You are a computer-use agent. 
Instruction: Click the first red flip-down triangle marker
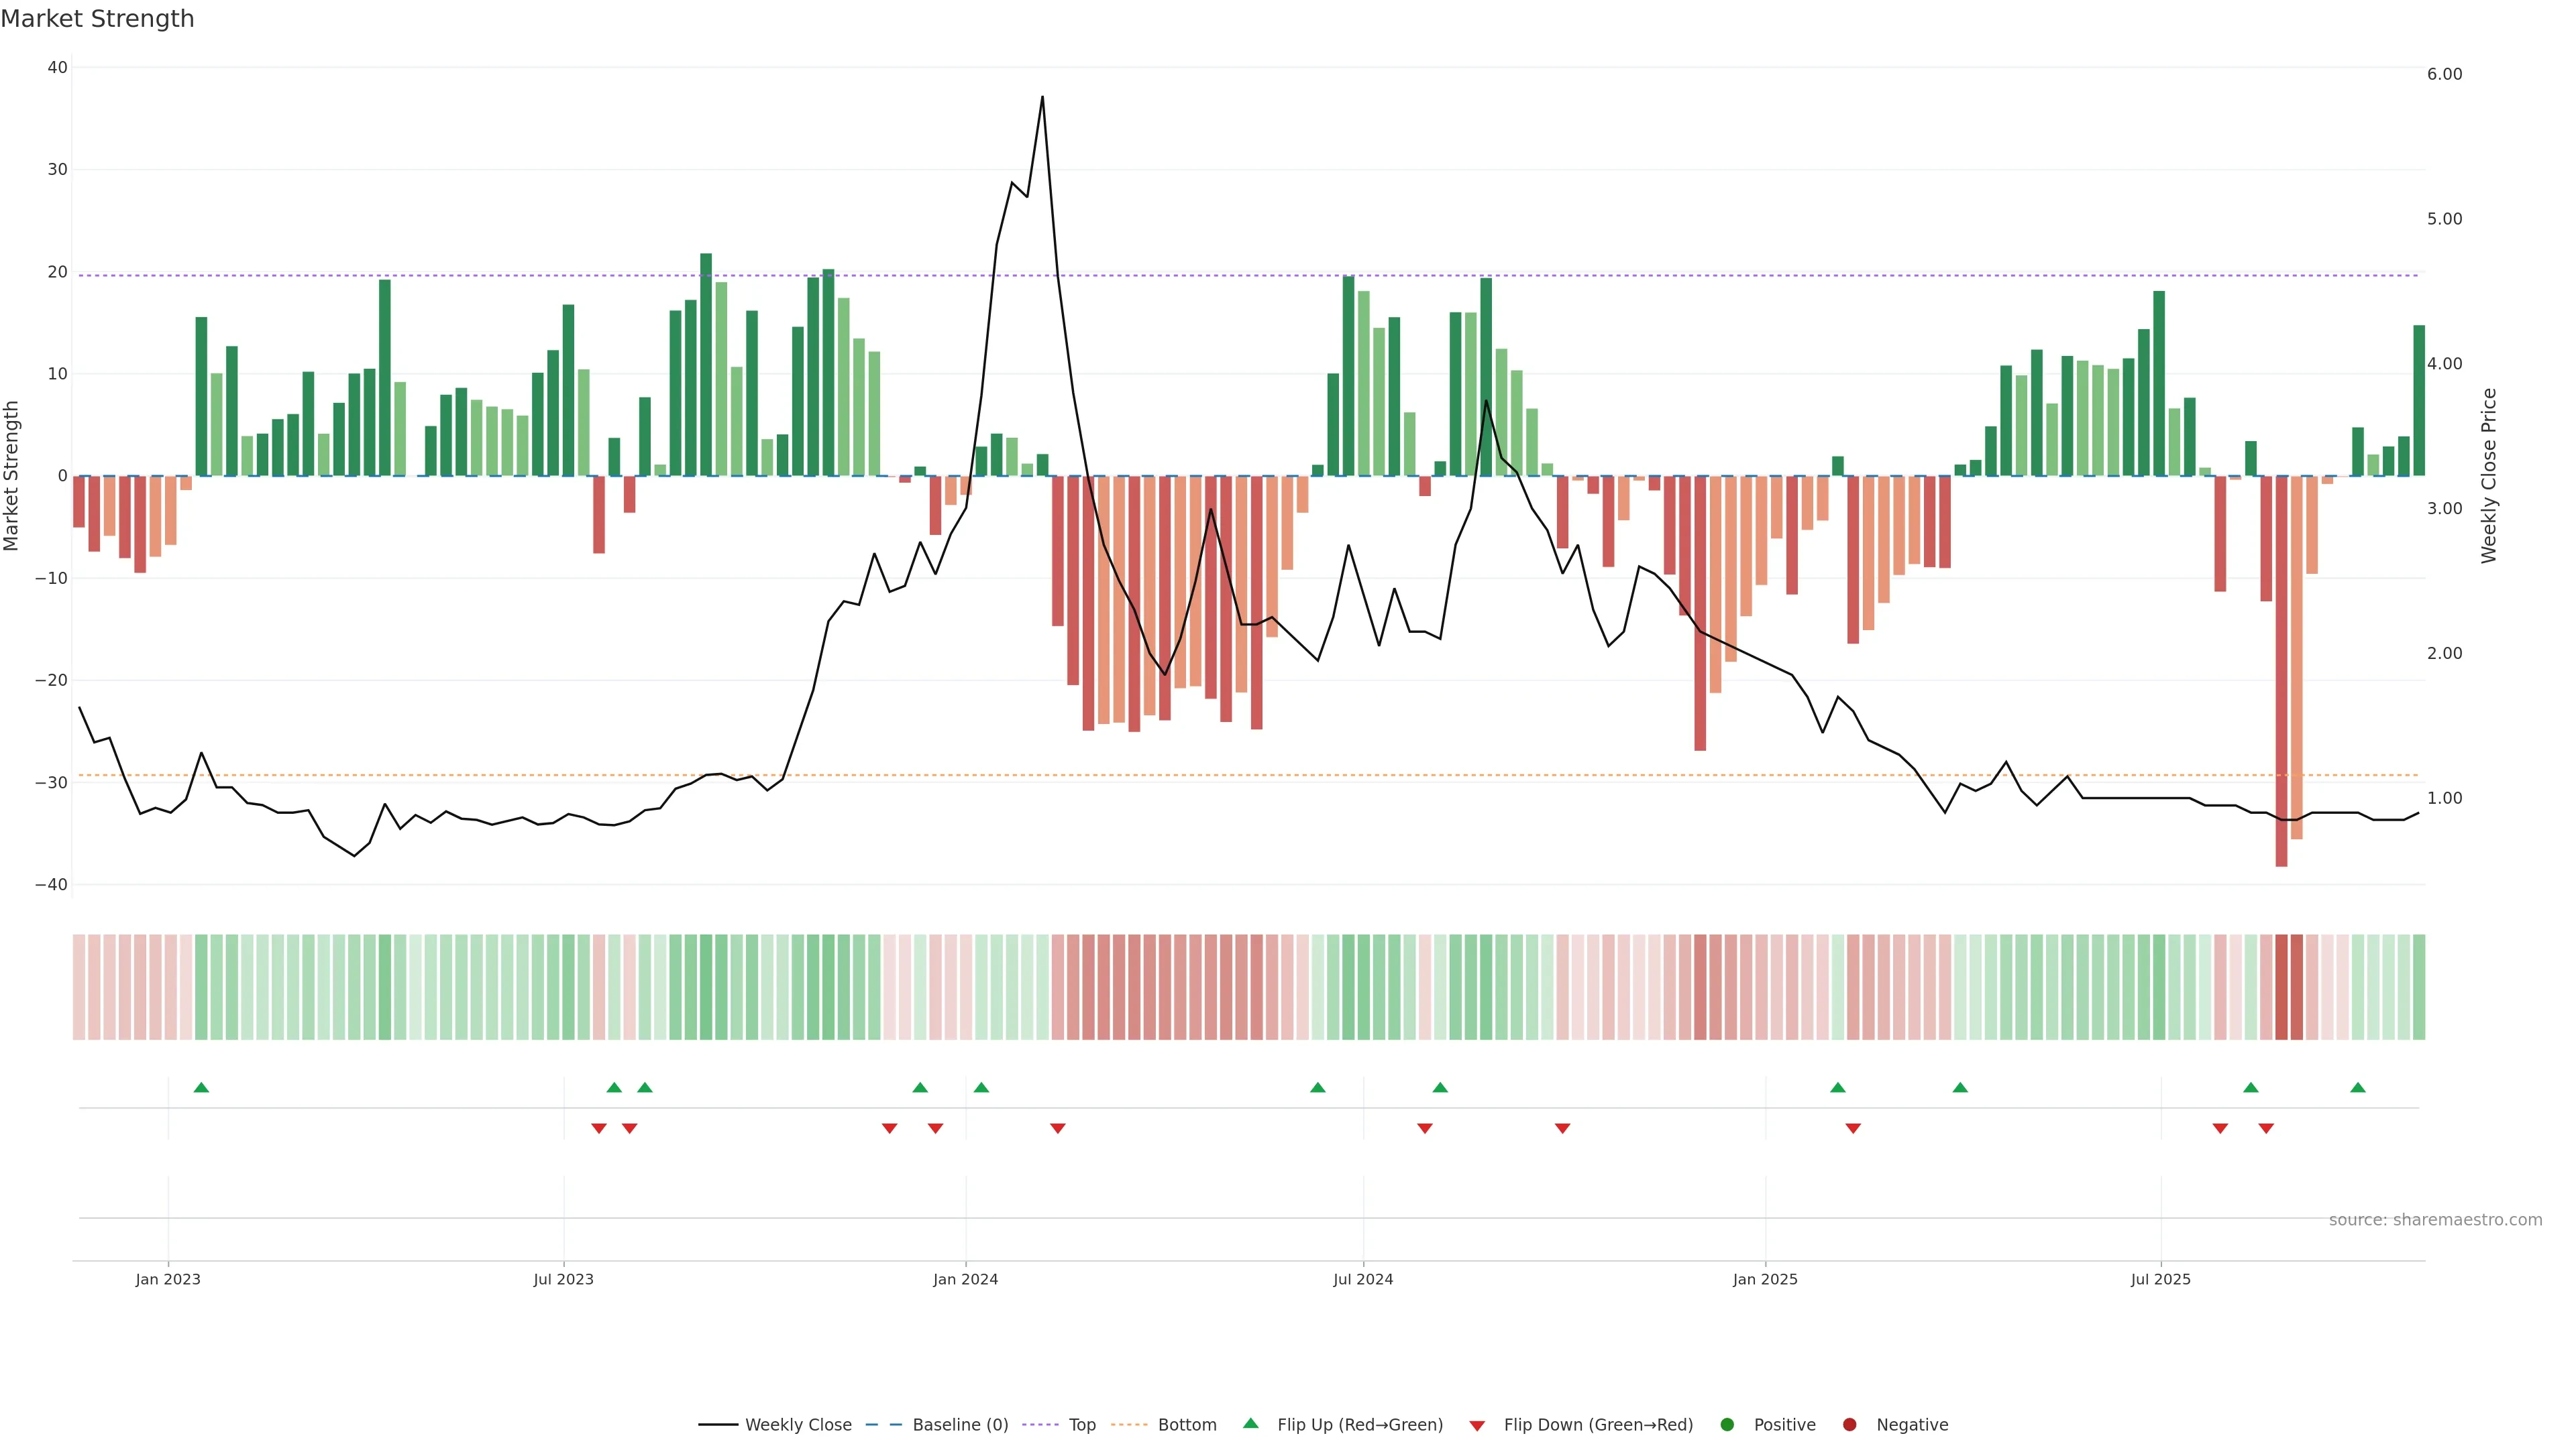tap(599, 1128)
